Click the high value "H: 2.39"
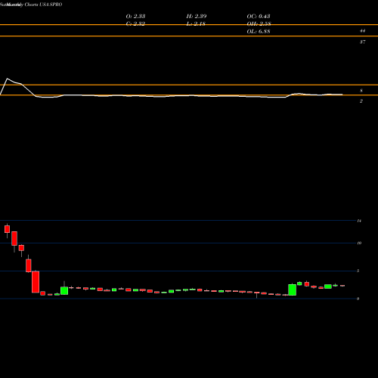Viewport: 378px width, 378px height. click(x=197, y=16)
